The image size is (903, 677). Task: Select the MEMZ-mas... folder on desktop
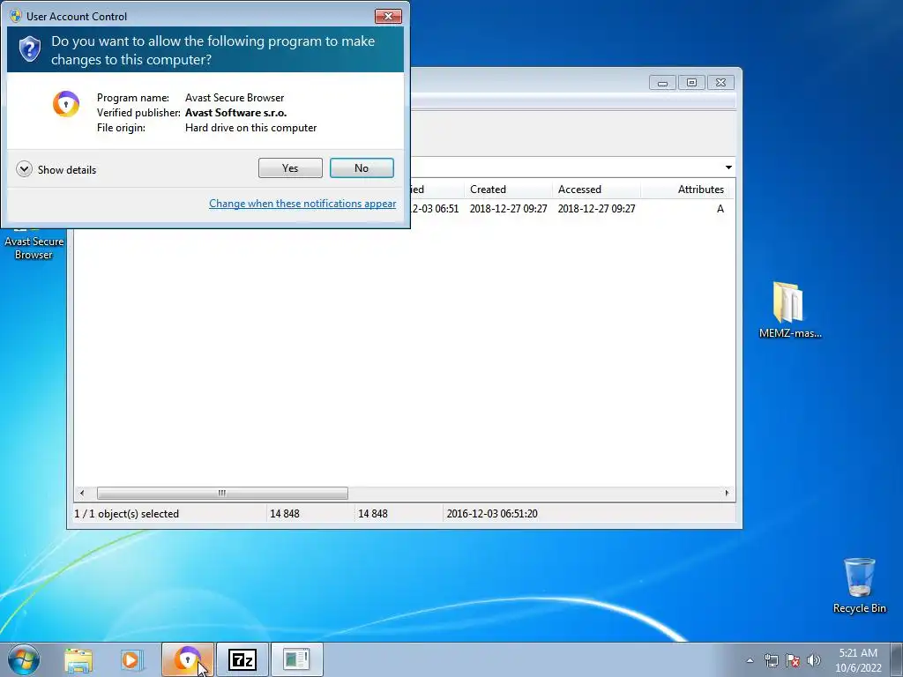point(790,309)
